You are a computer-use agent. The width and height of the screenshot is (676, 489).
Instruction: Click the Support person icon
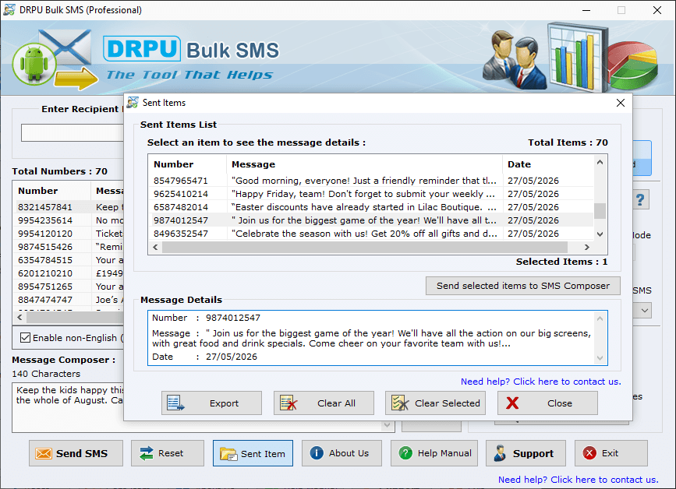pyautogui.click(x=500, y=453)
